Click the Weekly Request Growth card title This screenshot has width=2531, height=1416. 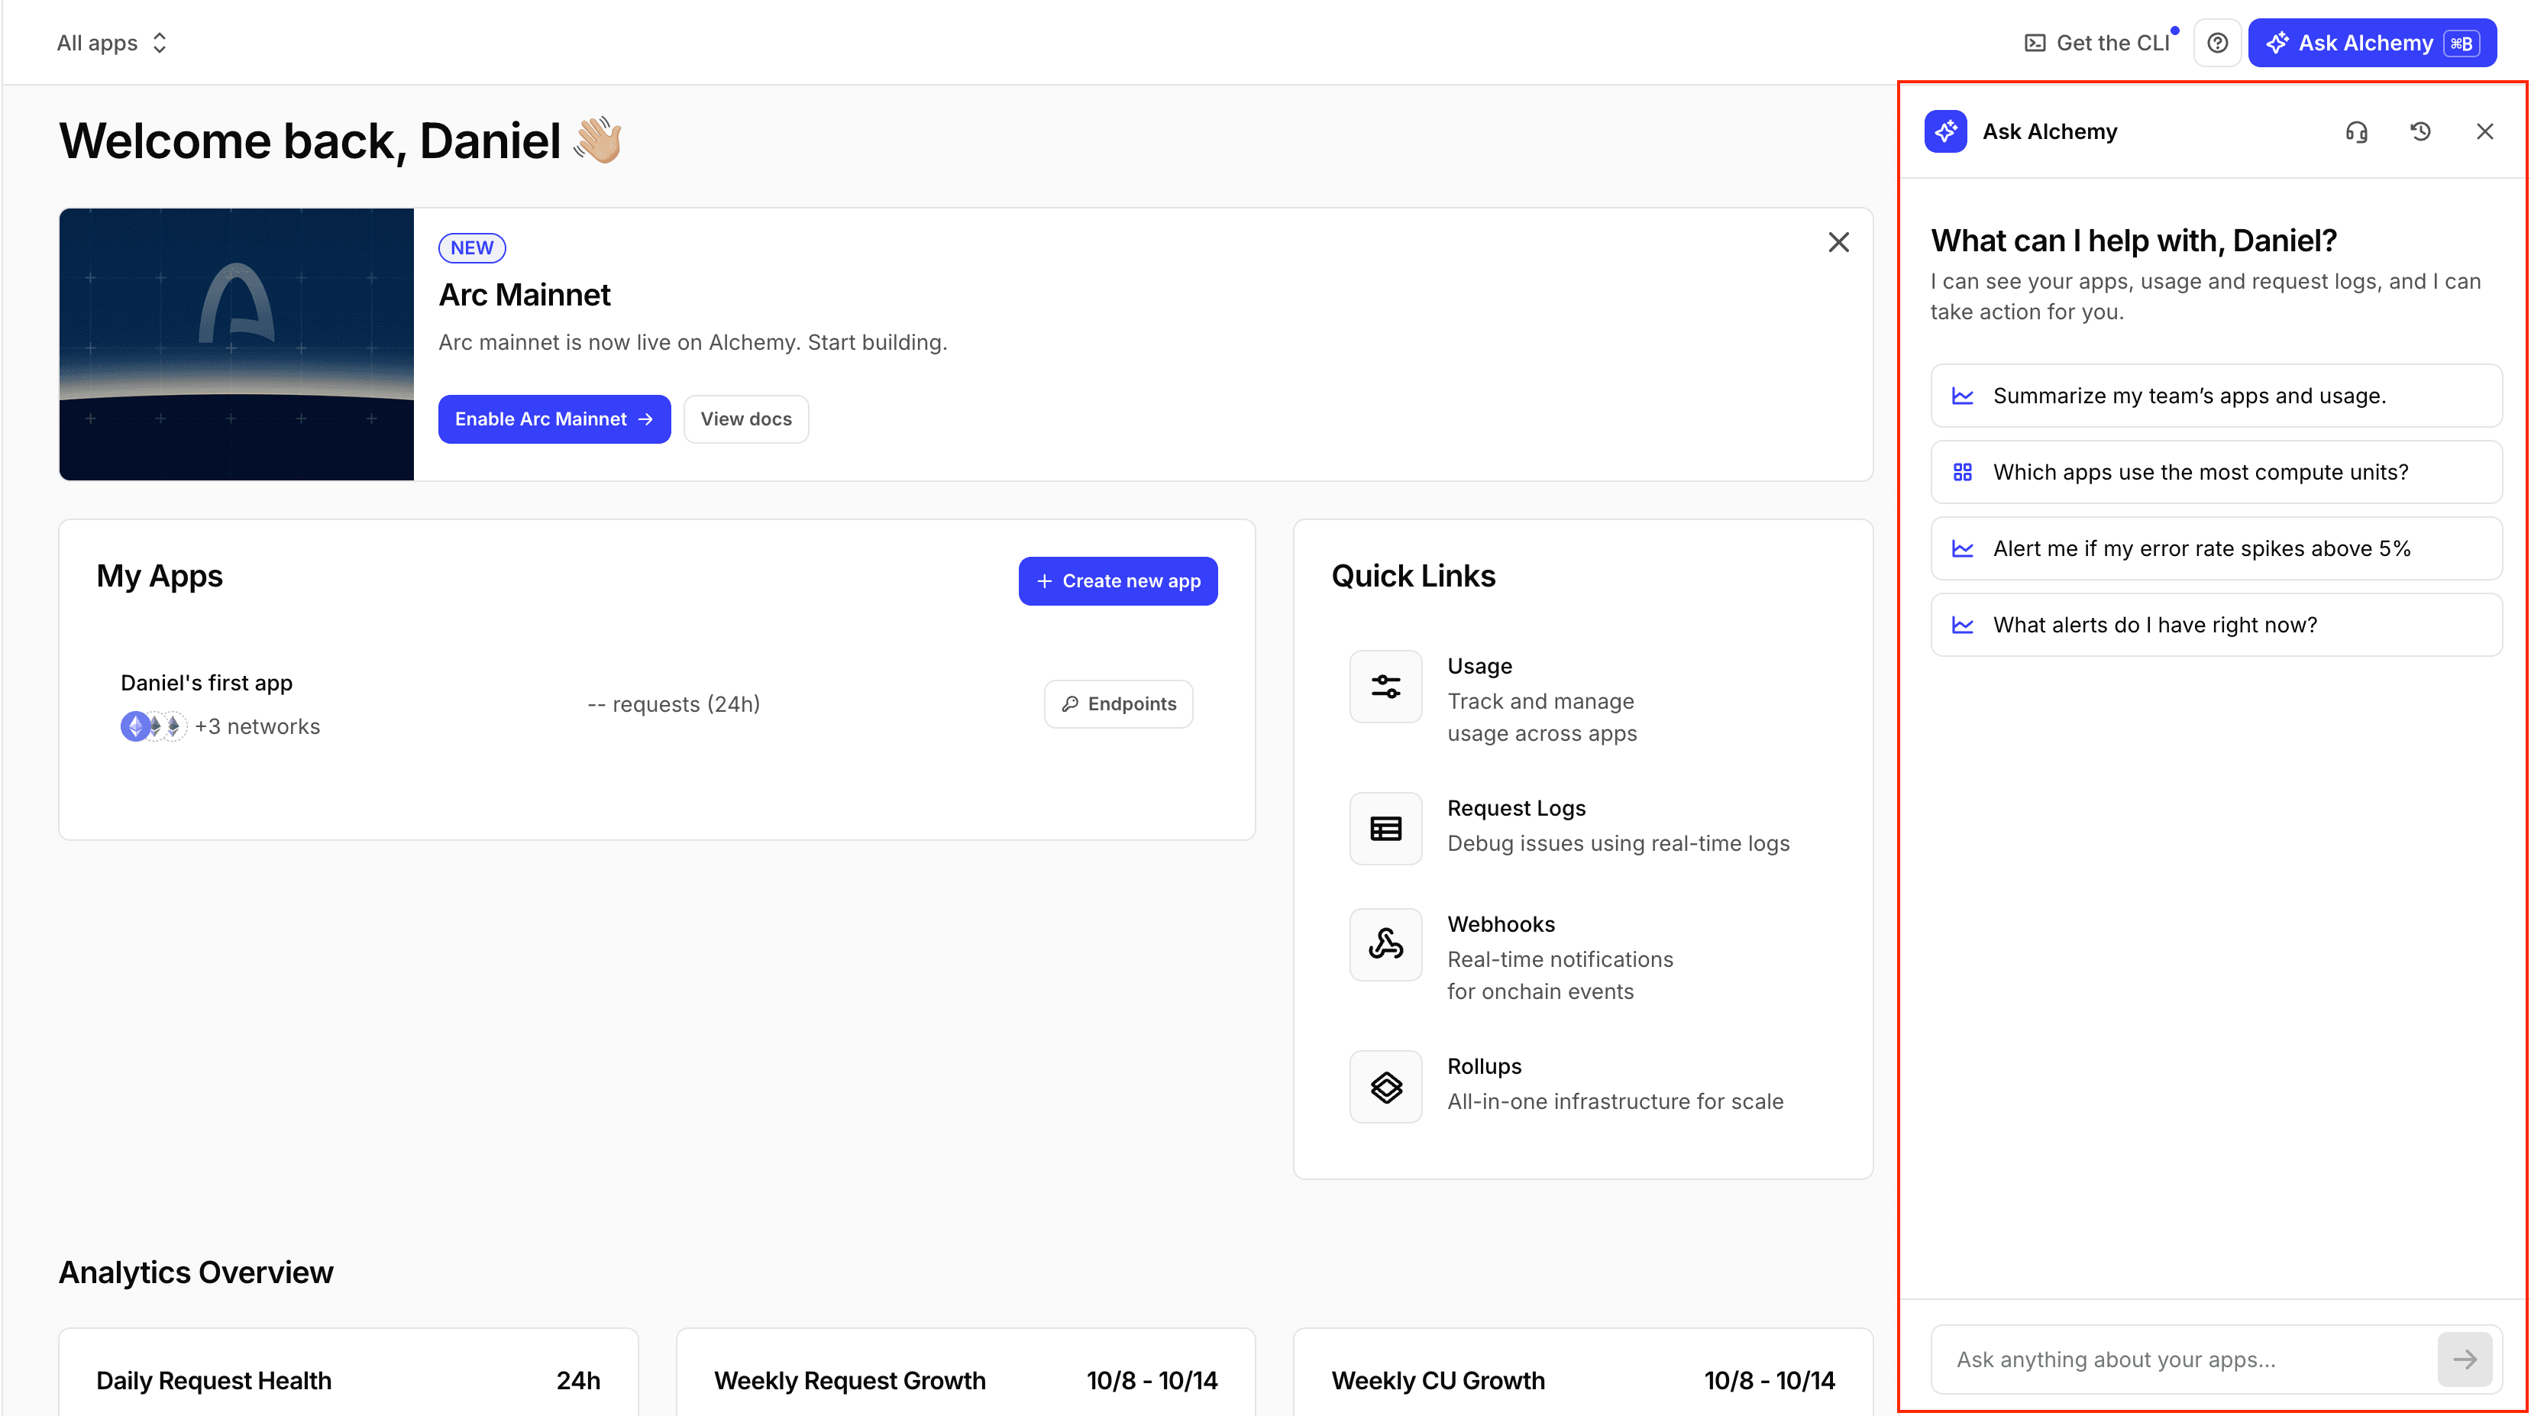tap(850, 1382)
